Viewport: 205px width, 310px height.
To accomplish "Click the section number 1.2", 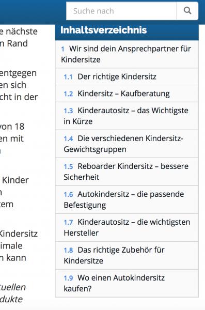I will 68,94.
